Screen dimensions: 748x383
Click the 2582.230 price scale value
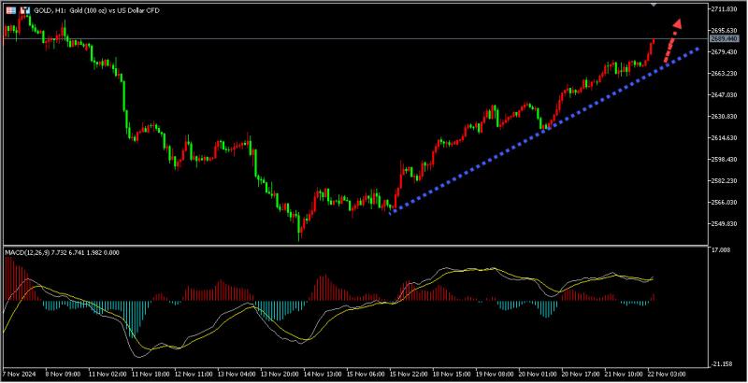click(x=723, y=180)
